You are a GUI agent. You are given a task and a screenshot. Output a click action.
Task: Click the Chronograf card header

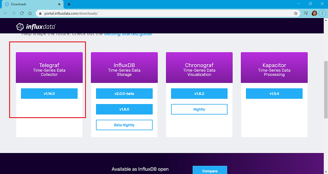199,67
